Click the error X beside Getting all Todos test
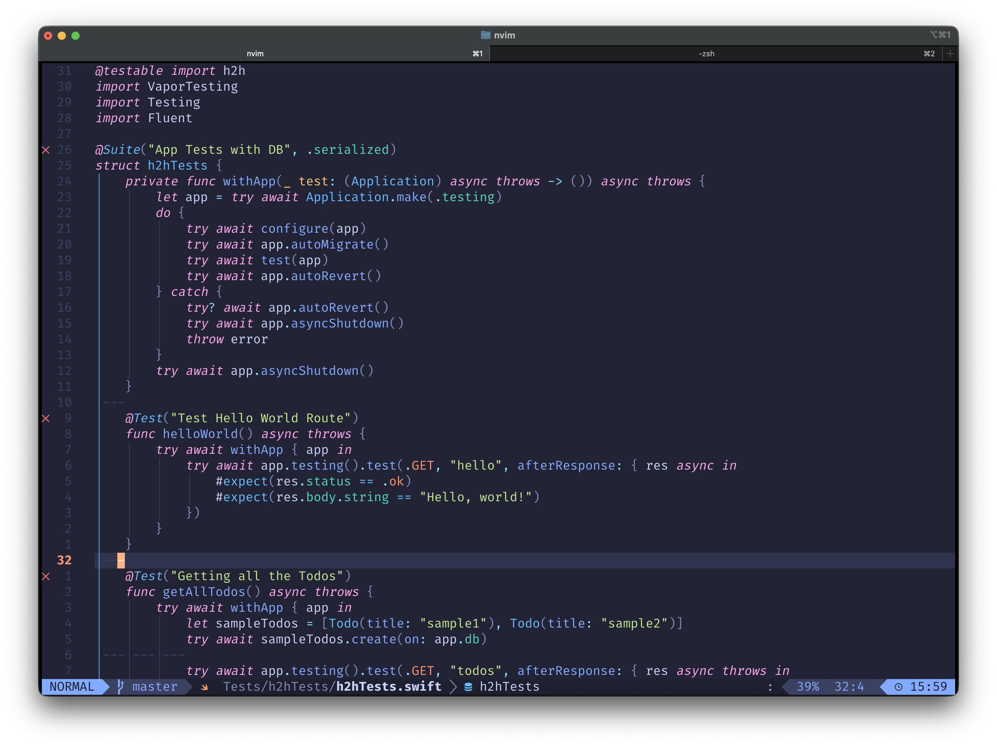Image resolution: width=997 pixels, height=747 pixels. 46,576
